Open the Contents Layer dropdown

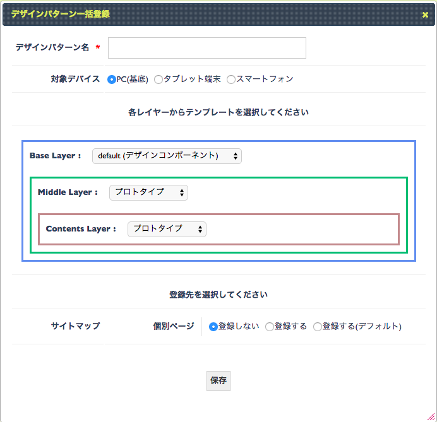click(x=167, y=229)
